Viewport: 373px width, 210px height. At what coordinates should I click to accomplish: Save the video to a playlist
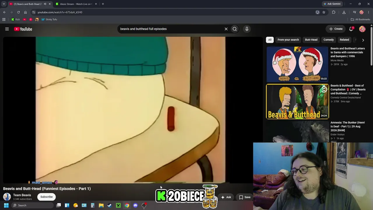click(x=245, y=197)
